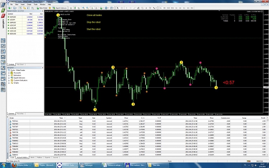Sort history by Order column header

pyautogui.click(x=12, y=118)
